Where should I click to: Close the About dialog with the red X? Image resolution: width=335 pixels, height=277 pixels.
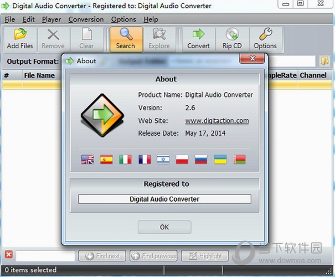pos(252,58)
